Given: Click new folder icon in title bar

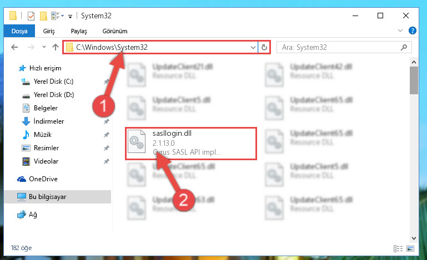Looking at the screenshot, I should pyautogui.click(x=43, y=16).
